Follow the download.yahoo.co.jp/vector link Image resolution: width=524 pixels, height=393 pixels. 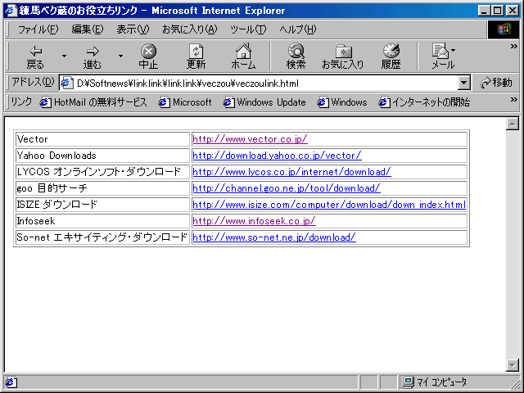point(277,156)
